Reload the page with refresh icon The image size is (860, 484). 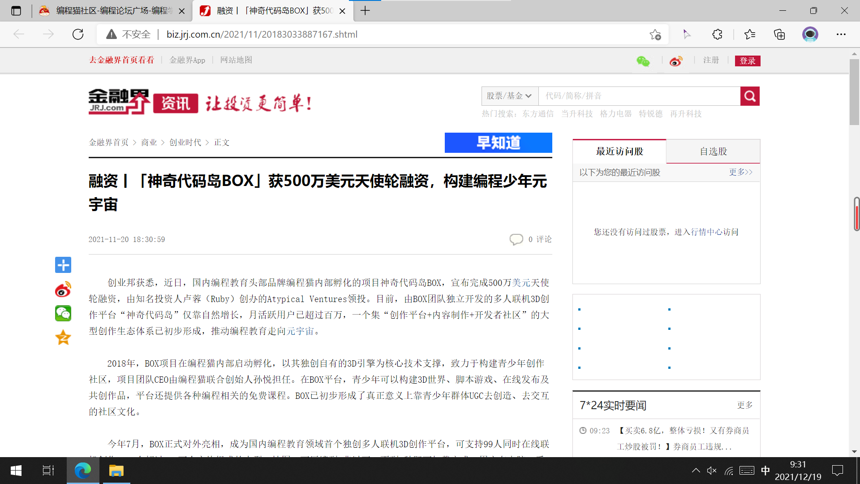78,35
